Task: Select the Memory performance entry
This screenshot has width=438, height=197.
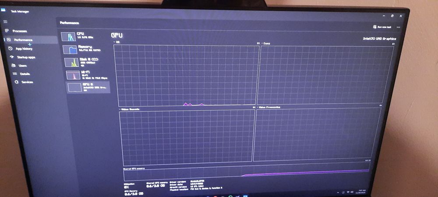Action: point(85,49)
